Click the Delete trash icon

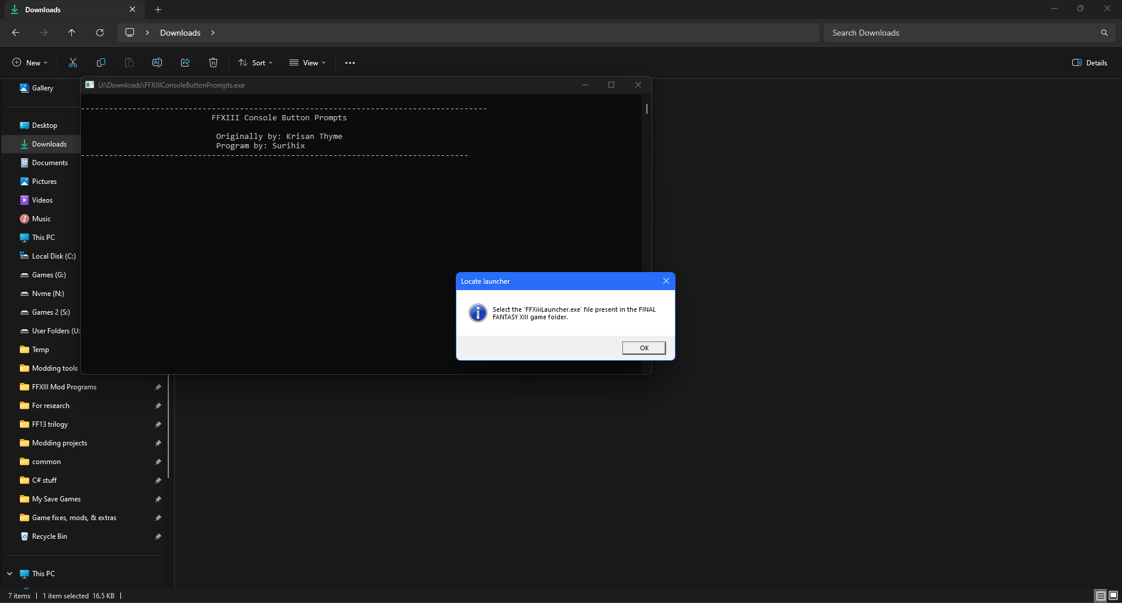click(x=213, y=62)
